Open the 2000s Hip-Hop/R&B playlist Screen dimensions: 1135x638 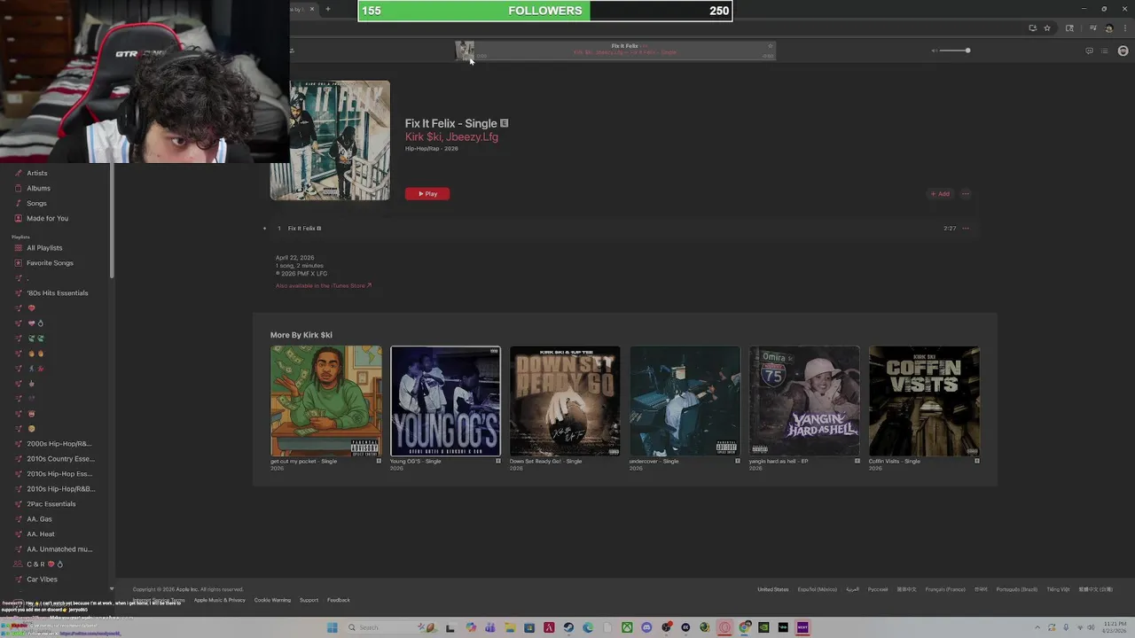(59, 444)
